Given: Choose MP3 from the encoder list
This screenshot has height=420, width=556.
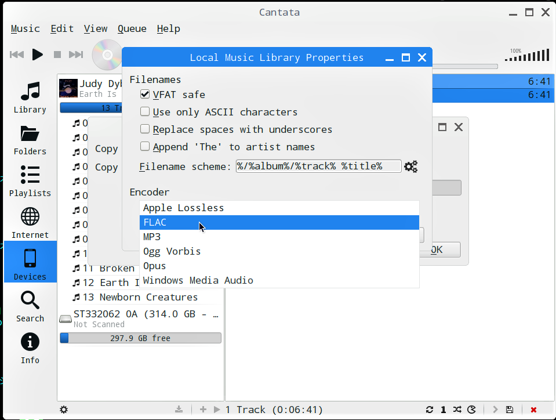Looking at the screenshot, I should pyautogui.click(x=279, y=237).
